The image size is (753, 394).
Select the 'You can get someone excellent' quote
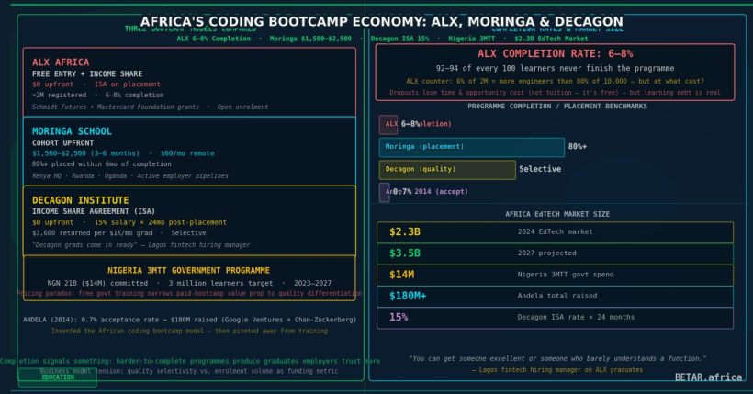click(x=557, y=358)
